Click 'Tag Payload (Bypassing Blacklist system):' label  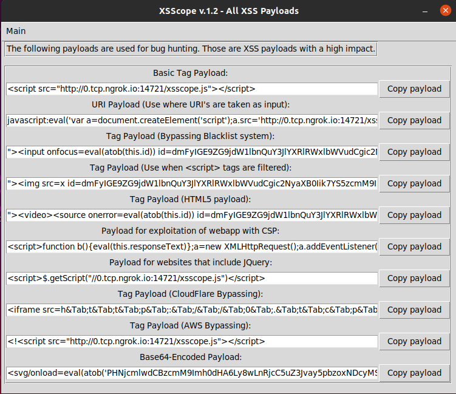[191, 136]
